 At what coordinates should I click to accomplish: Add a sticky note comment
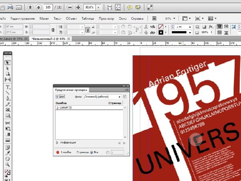(130, 7)
